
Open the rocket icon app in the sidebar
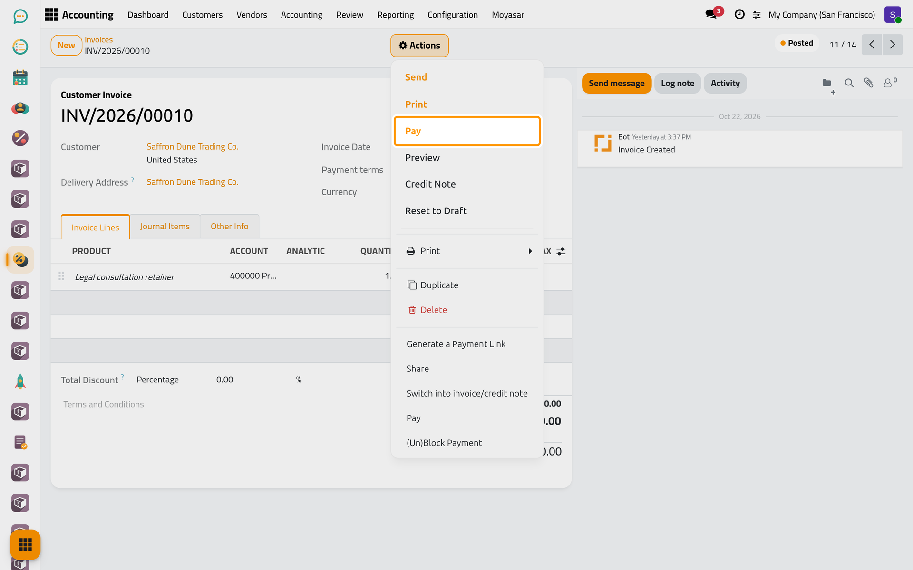pos(20,381)
